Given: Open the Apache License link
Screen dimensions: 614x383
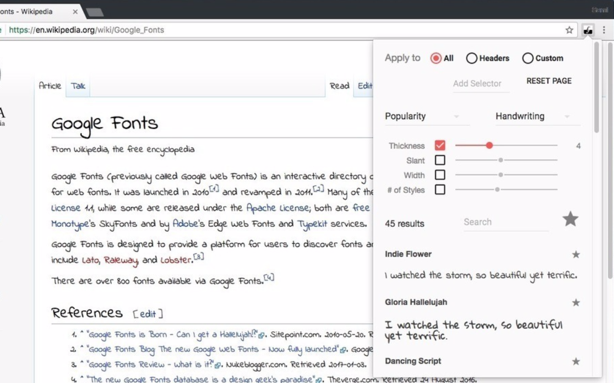Looking at the screenshot, I should point(276,208).
